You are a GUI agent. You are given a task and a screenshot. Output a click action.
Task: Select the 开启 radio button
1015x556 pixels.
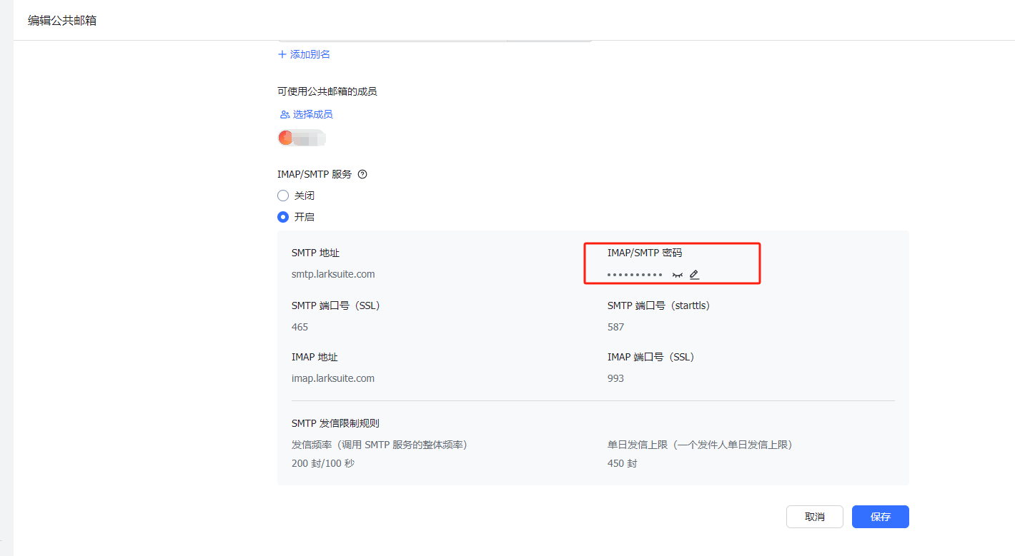pyautogui.click(x=283, y=217)
